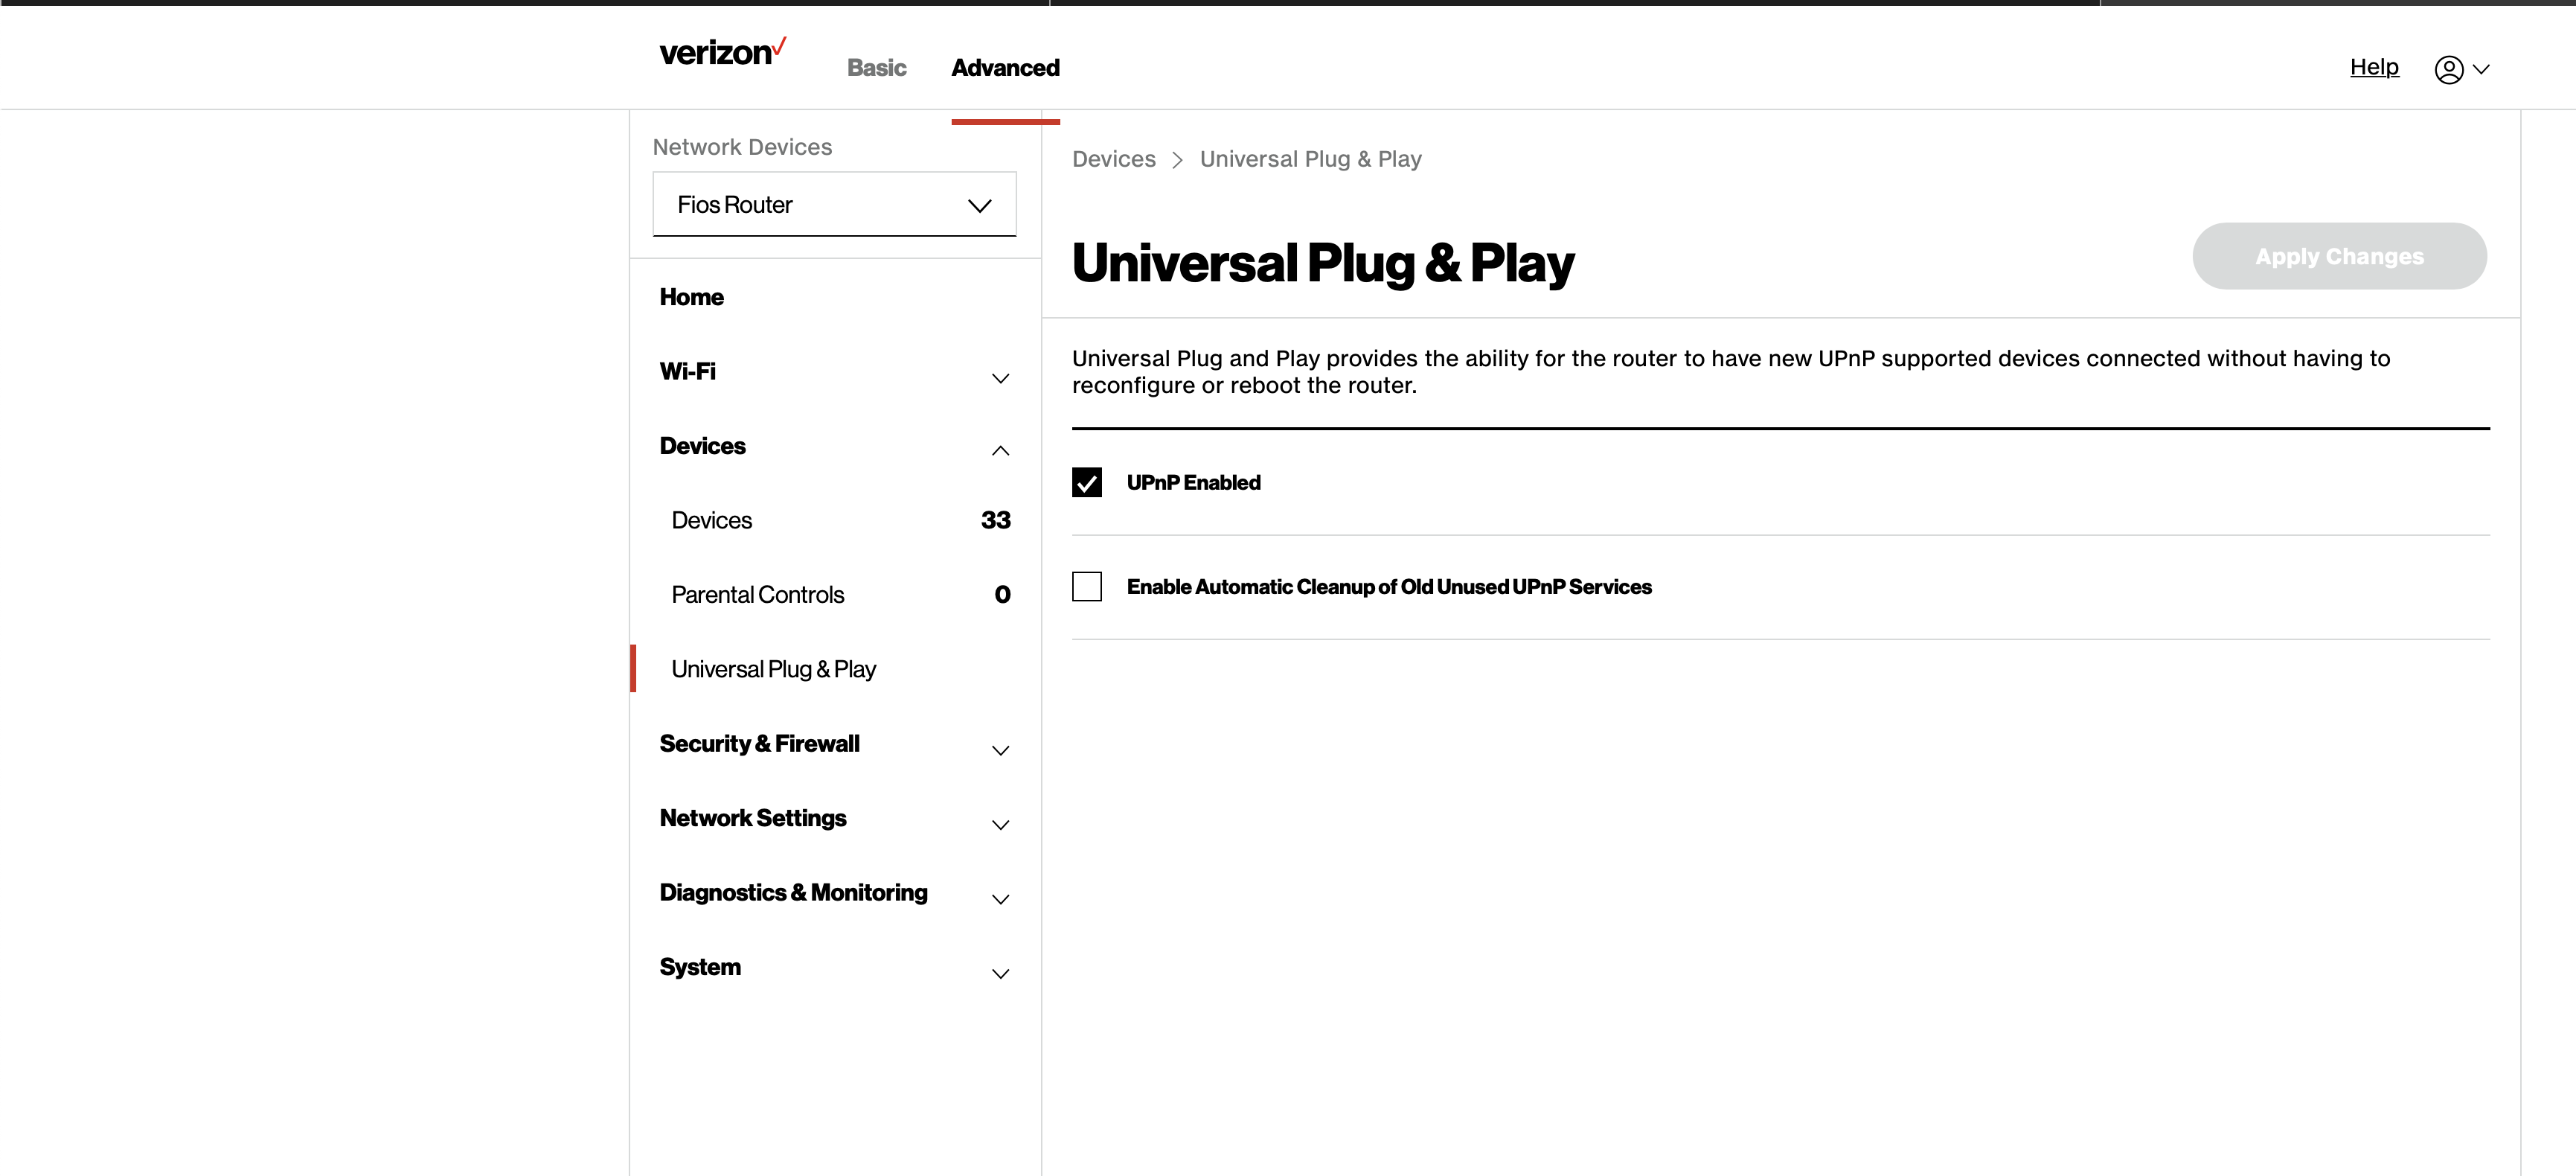The width and height of the screenshot is (2576, 1176).
Task: Select the bold Devices section heading
Action: (x=702, y=446)
